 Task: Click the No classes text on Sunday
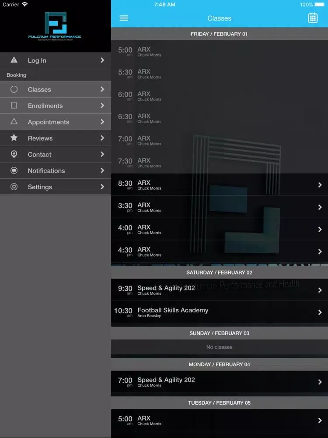(x=220, y=347)
